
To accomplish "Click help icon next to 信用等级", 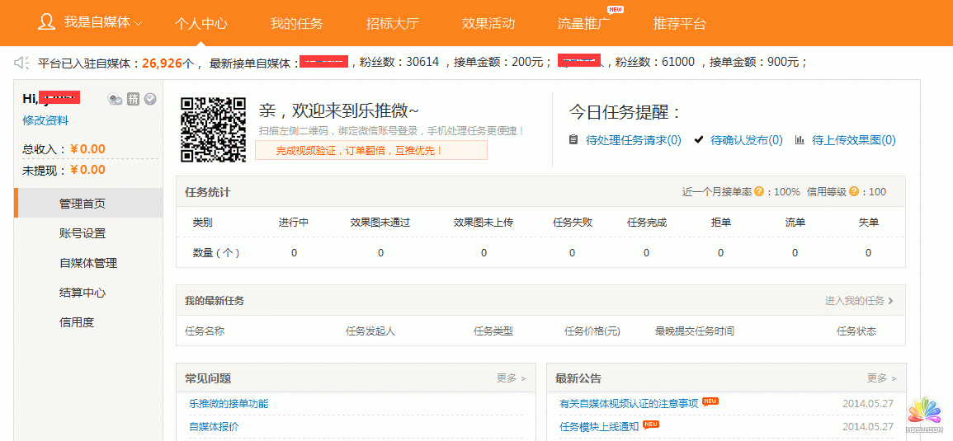I will point(854,191).
